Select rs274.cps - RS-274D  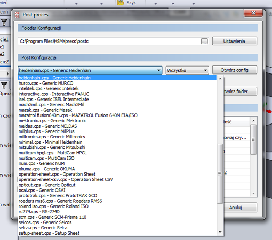coord(117,212)
